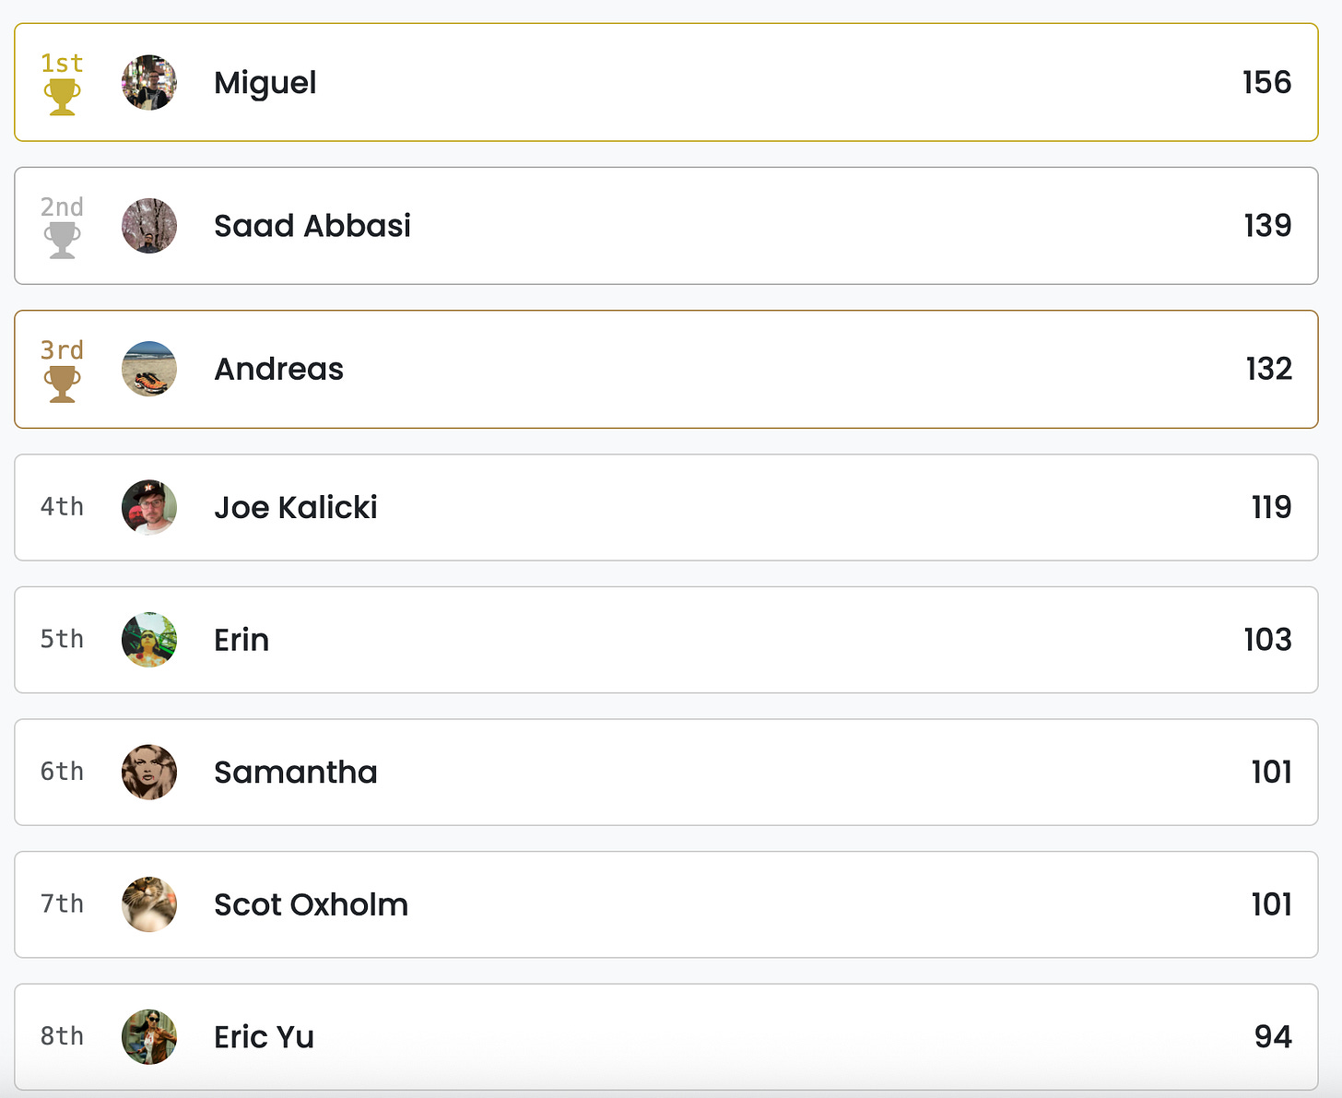Click Scot Oxholm's cat avatar

[x=149, y=904]
